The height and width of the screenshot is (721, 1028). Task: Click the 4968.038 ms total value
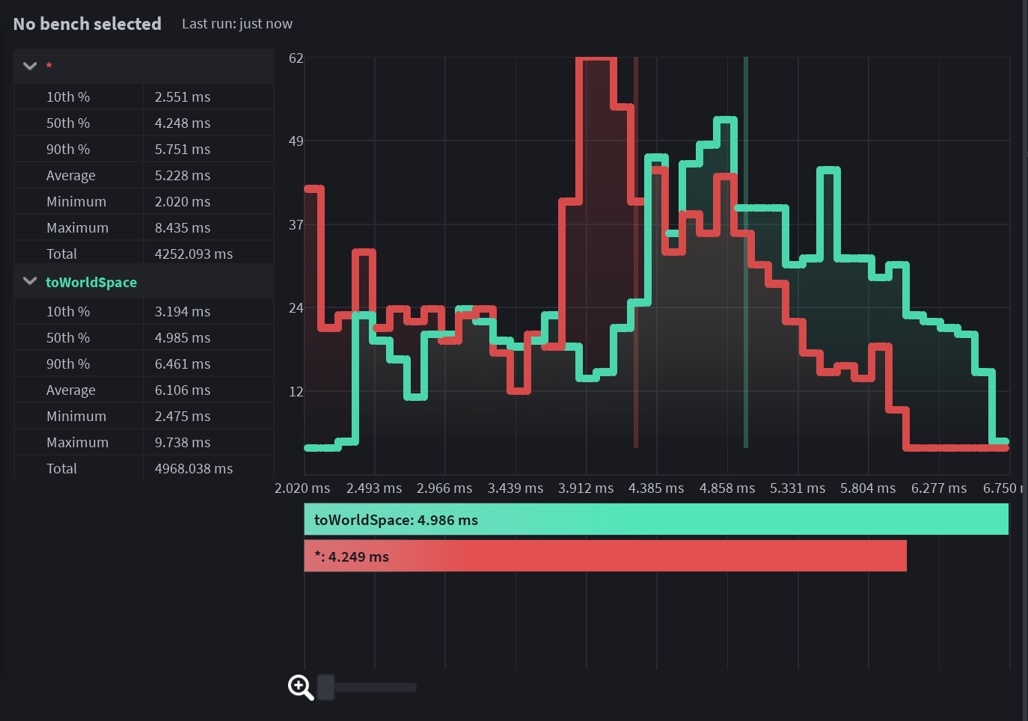[194, 469]
